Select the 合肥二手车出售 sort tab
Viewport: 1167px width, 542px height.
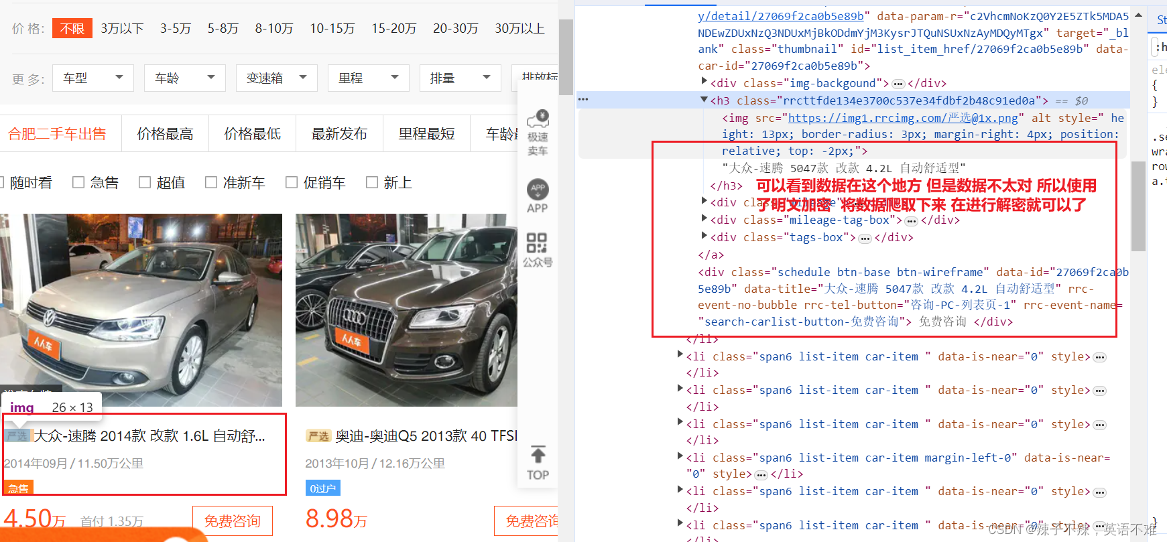click(x=57, y=133)
